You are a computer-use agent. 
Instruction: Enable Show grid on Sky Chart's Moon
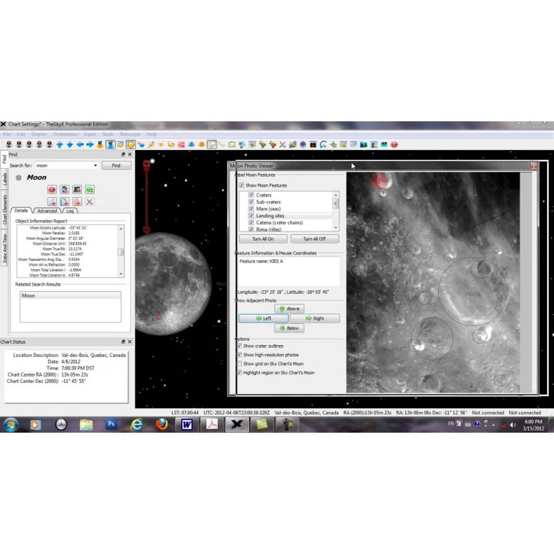[240, 364]
